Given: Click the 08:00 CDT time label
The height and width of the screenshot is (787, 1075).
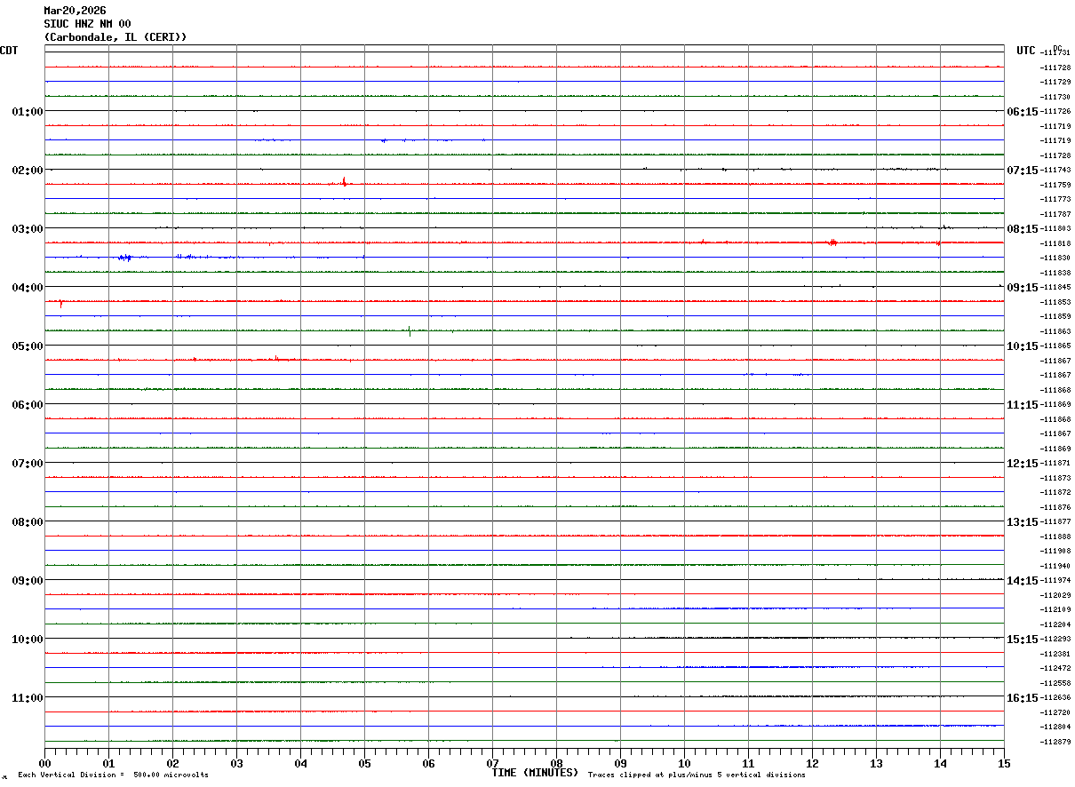Looking at the screenshot, I should pos(28,521).
